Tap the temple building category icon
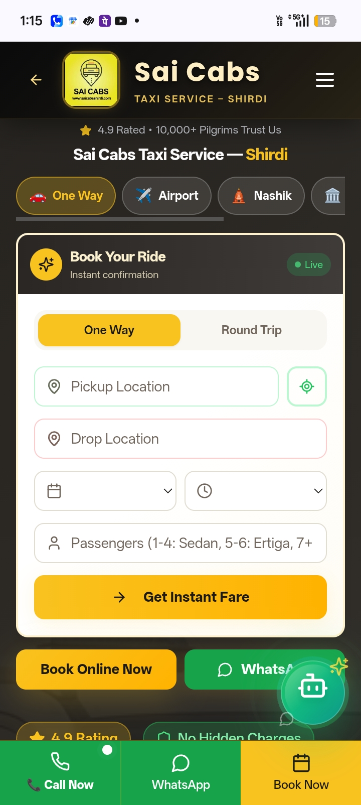The width and height of the screenshot is (361, 805). click(x=331, y=196)
